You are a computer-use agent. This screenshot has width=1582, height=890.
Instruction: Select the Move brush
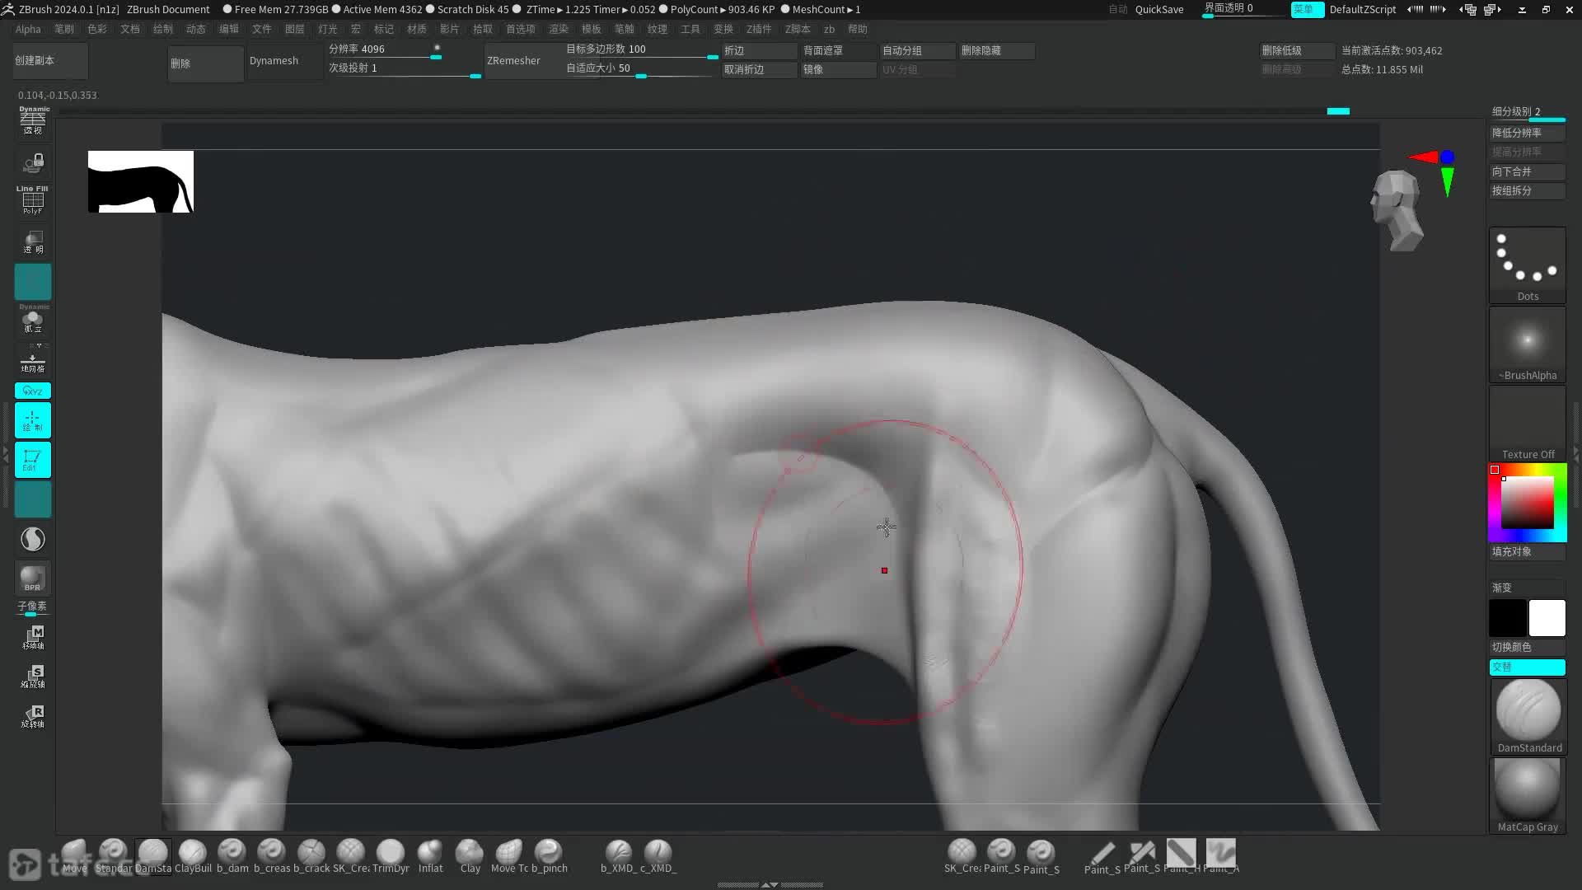pos(73,855)
